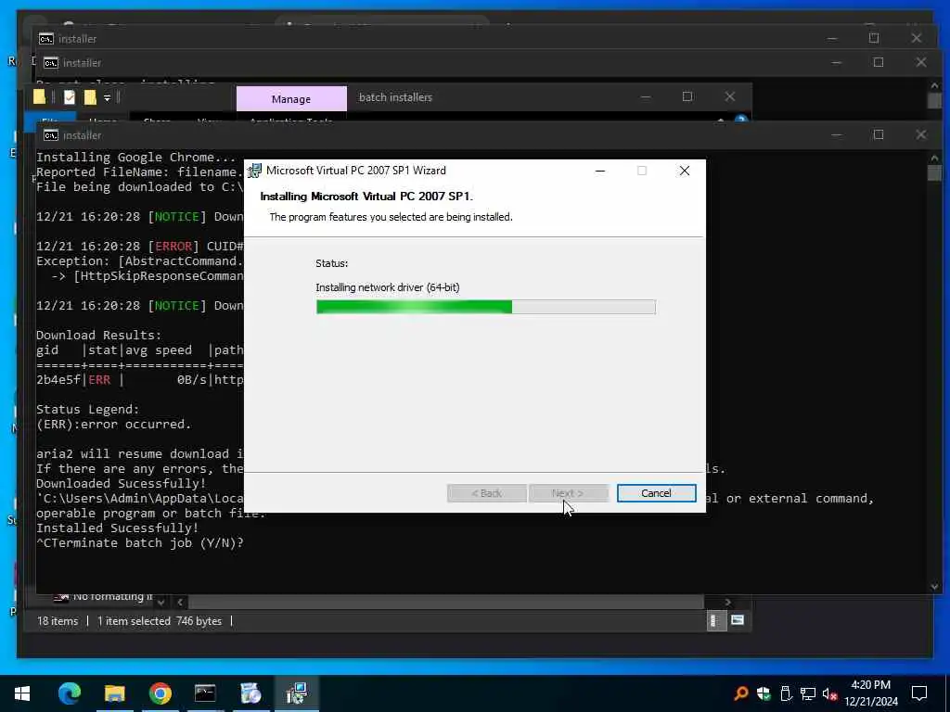Open Windows Security from system tray
The width and height of the screenshot is (950, 712).
764,693
